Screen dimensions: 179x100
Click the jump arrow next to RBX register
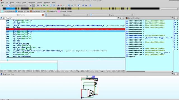pos(144,23)
